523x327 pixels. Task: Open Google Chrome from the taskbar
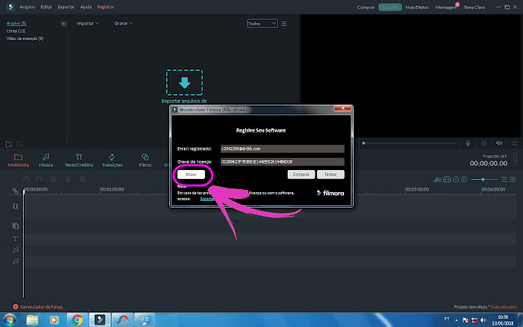[77, 320]
